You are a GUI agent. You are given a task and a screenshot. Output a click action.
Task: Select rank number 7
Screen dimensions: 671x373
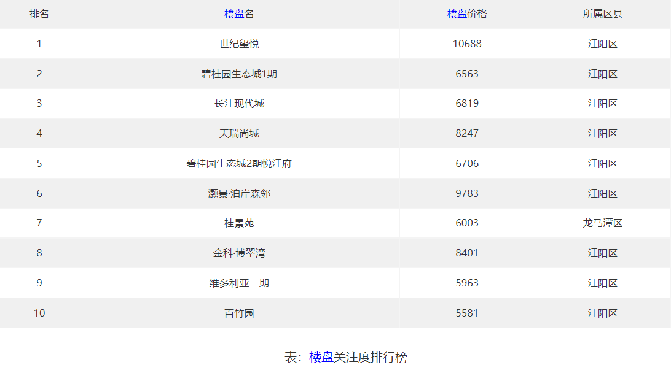click(x=39, y=223)
